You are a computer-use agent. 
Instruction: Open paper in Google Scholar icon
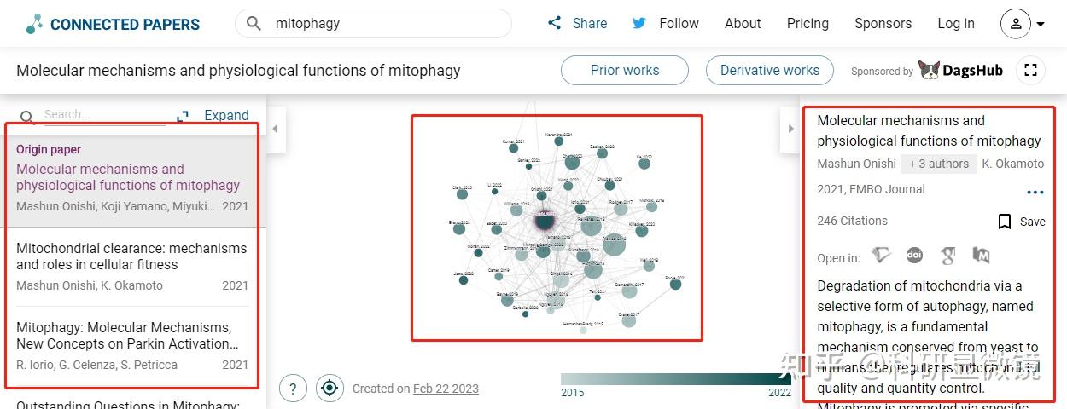947,256
